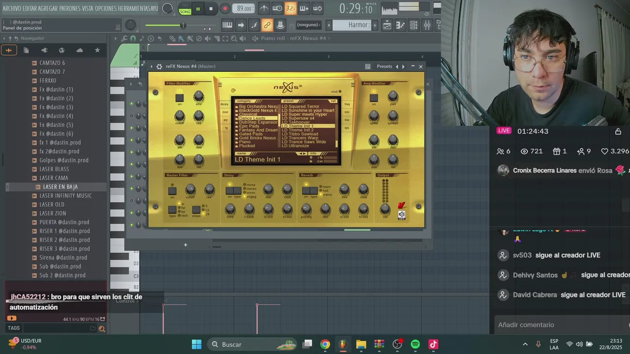Switch to Nexus mix tab

tap(347, 112)
